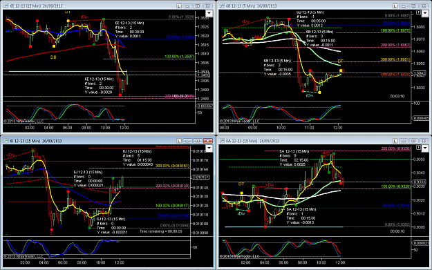Select the 50.00% Fibonacci label on the 6J chart
432x270 pixels.
pyautogui.click(x=173, y=215)
